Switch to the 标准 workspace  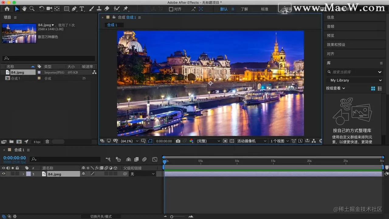tap(265, 9)
